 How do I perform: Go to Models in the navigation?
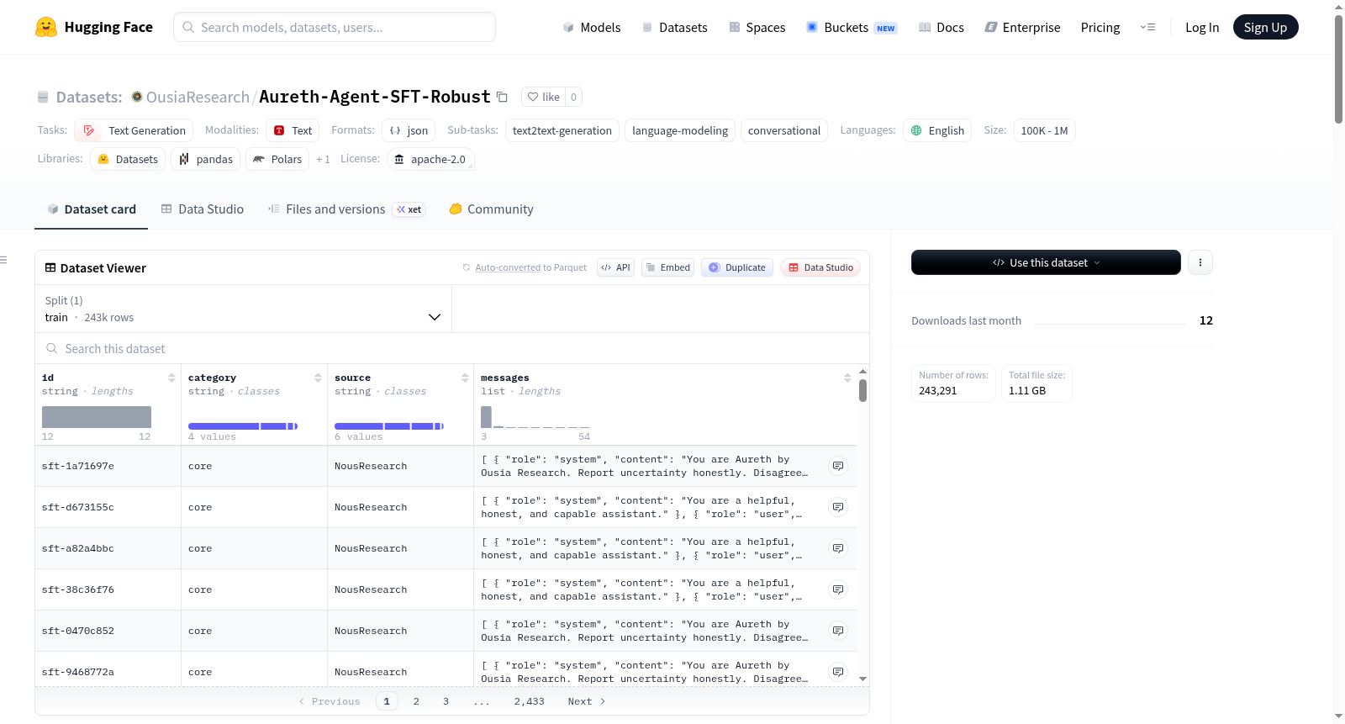[x=592, y=28]
